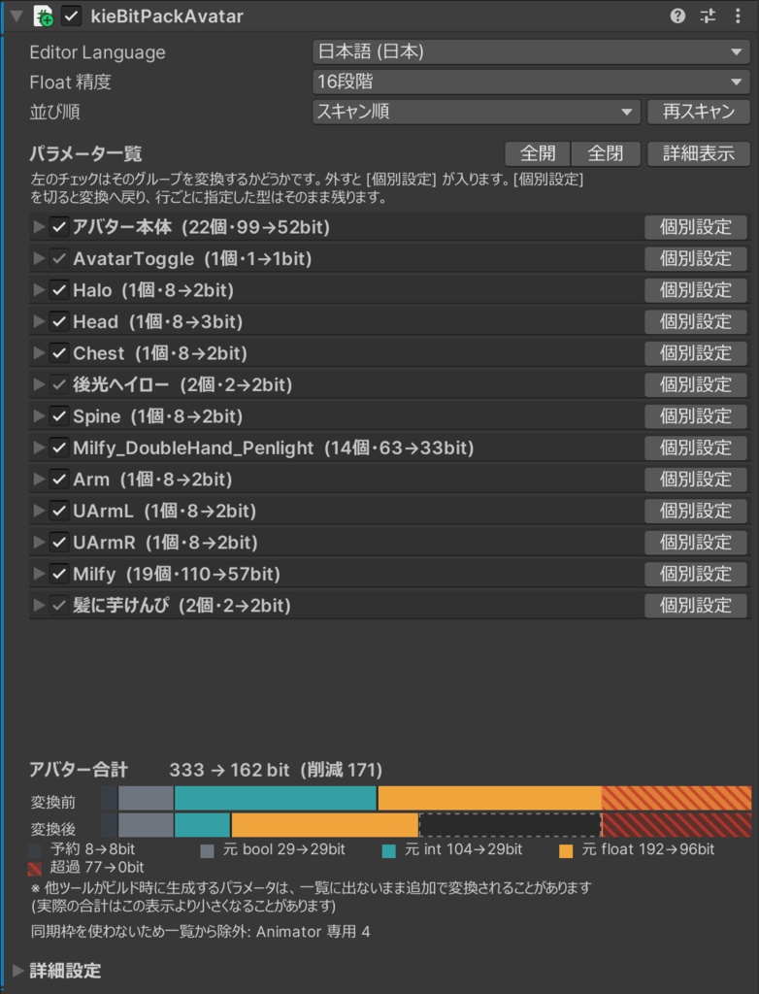Click 個別設定 for UArmL
Viewport: 759px width, 994px height.
click(x=696, y=511)
